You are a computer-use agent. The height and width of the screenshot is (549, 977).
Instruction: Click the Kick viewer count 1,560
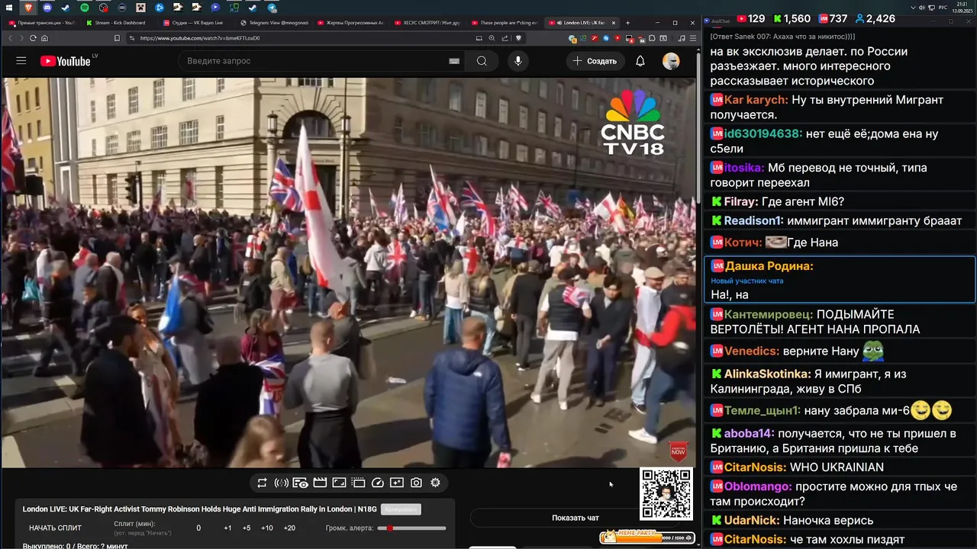[x=792, y=18]
